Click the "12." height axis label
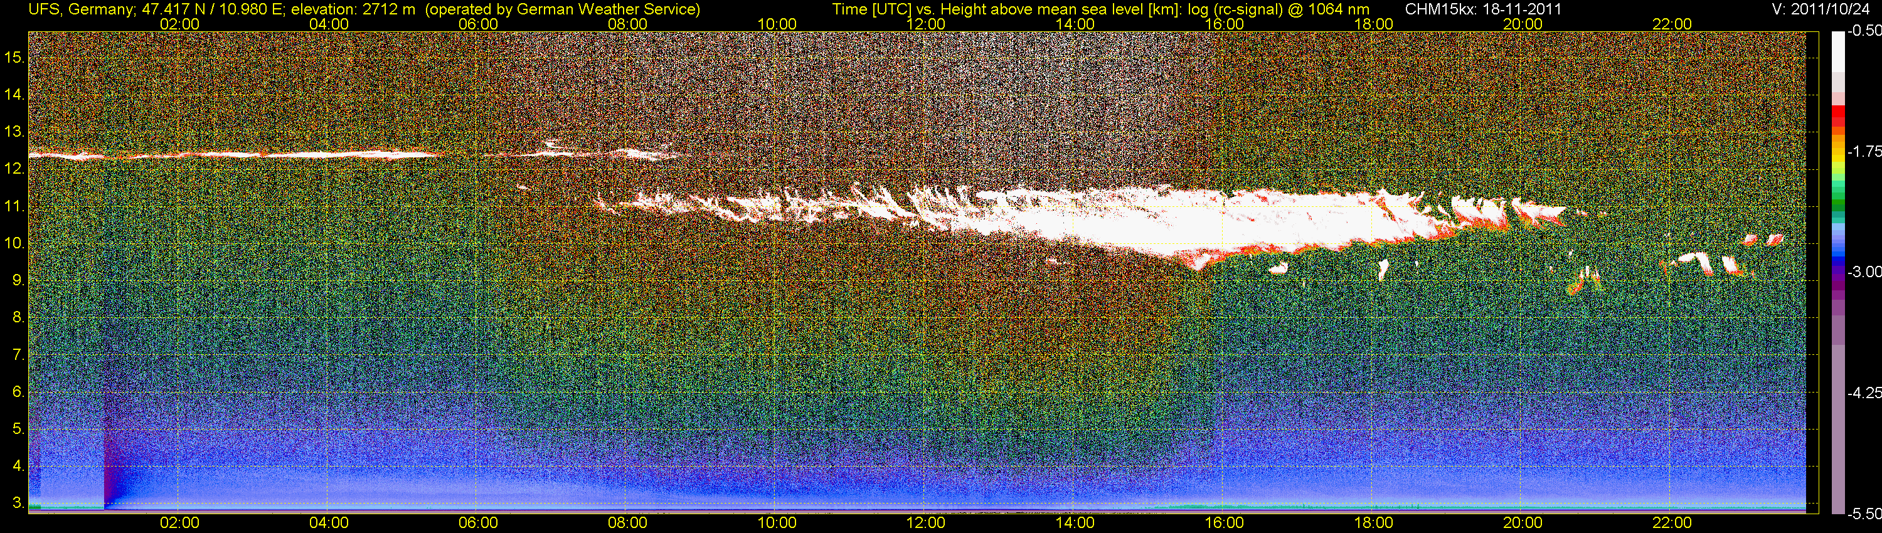Image resolution: width=1882 pixels, height=533 pixels. tap(15, 169)
